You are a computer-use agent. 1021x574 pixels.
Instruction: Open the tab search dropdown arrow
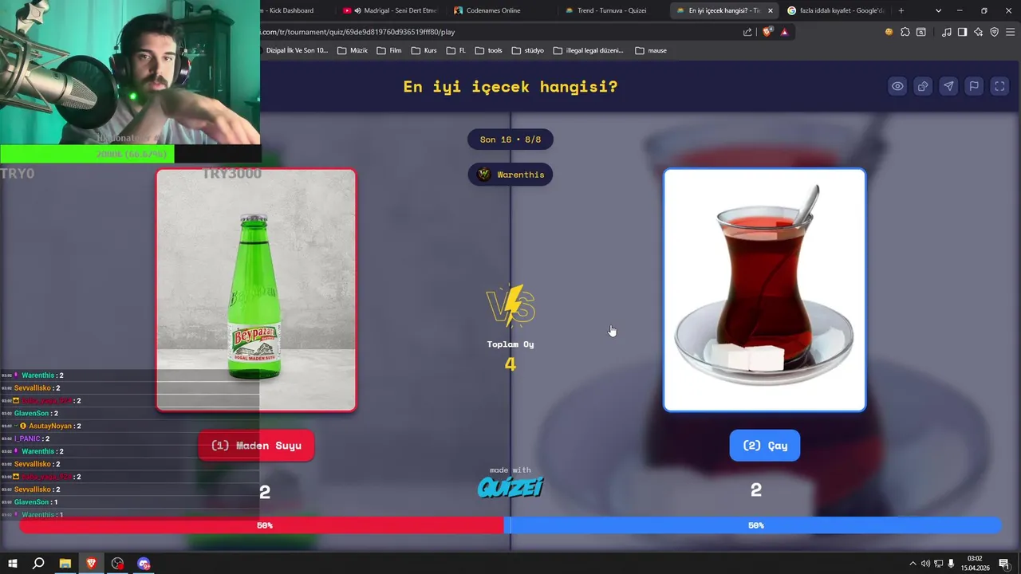(x=938, y=10)
